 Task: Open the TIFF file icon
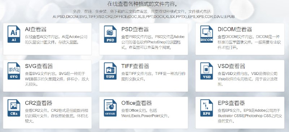[x=110, y=71]
